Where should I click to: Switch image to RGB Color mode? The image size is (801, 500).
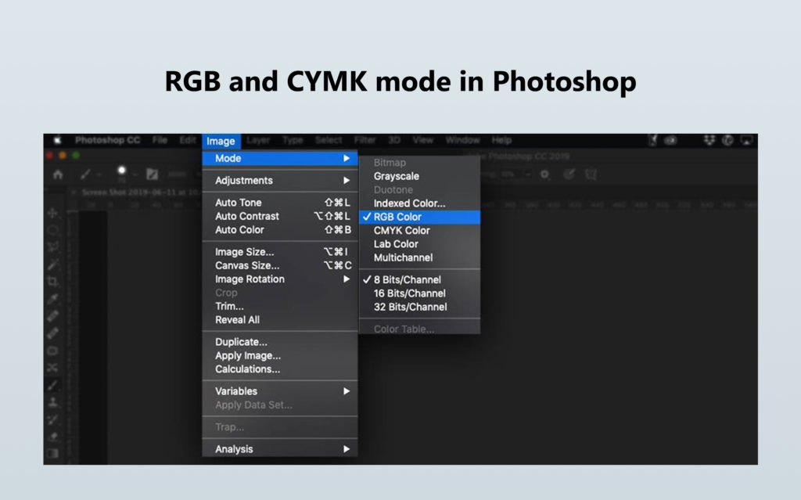click(x=419, y=217)
